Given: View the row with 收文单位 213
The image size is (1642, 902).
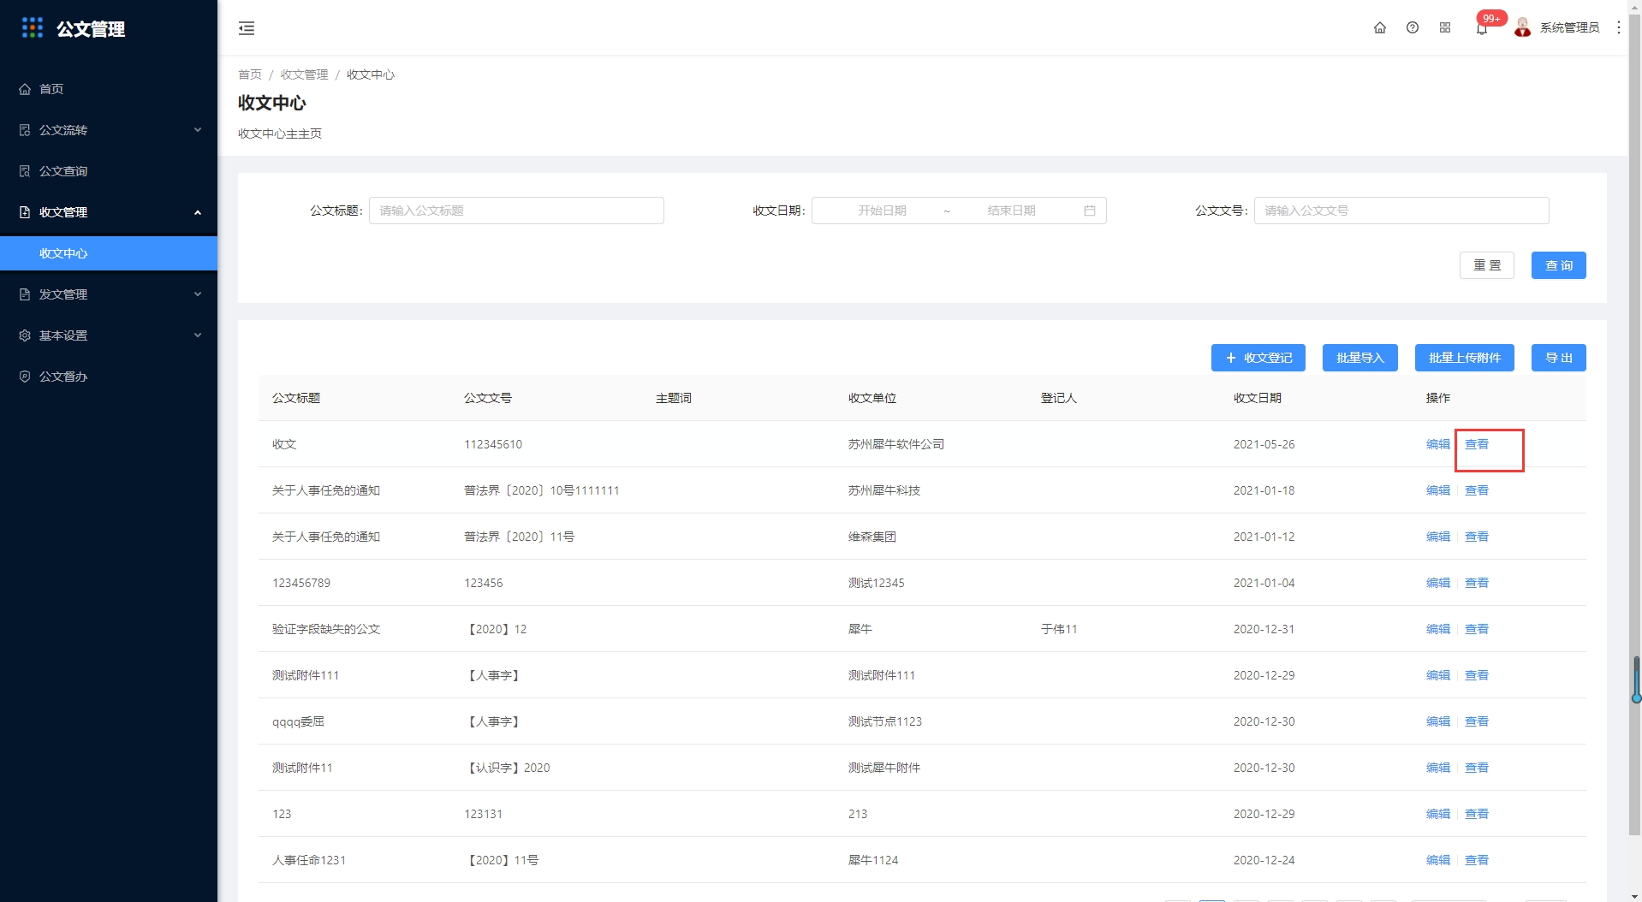Looking at the screenshot, I should tap(1476, 814).
